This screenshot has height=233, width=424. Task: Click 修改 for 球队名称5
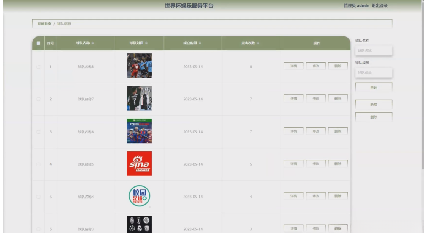(x=316, y=164)
